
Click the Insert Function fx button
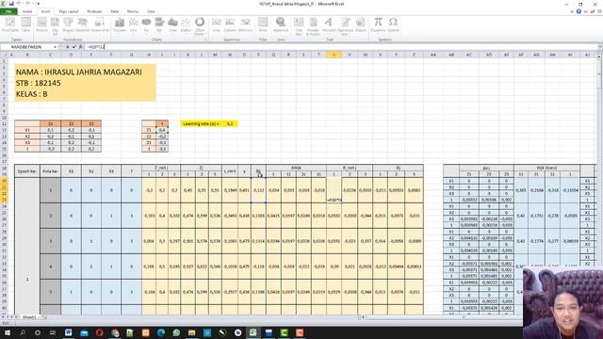[80, 47]
